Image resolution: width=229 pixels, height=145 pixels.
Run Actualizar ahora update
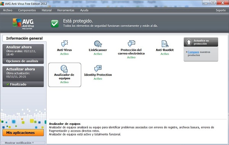pyautogui.click(x=23, y=74)
